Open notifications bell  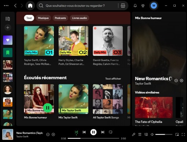click(x=135, y=5)
